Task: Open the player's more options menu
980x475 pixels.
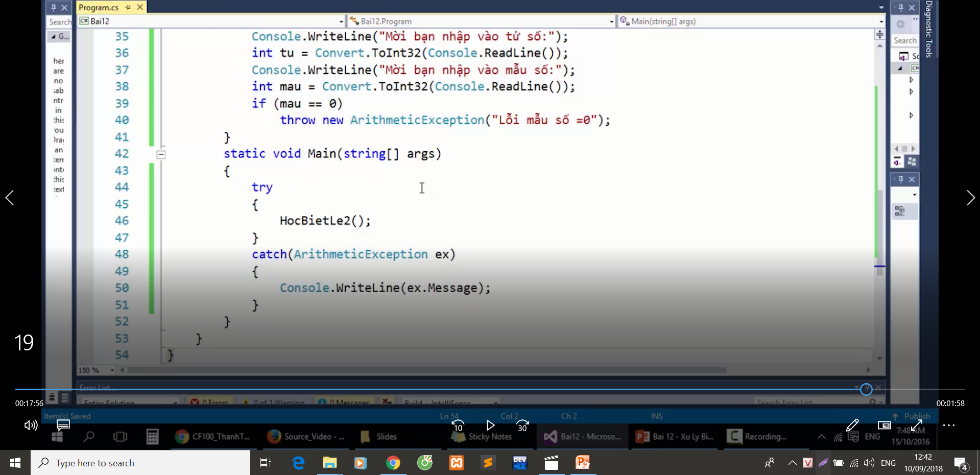Action: pyautogui.click(x=949, y=425)
